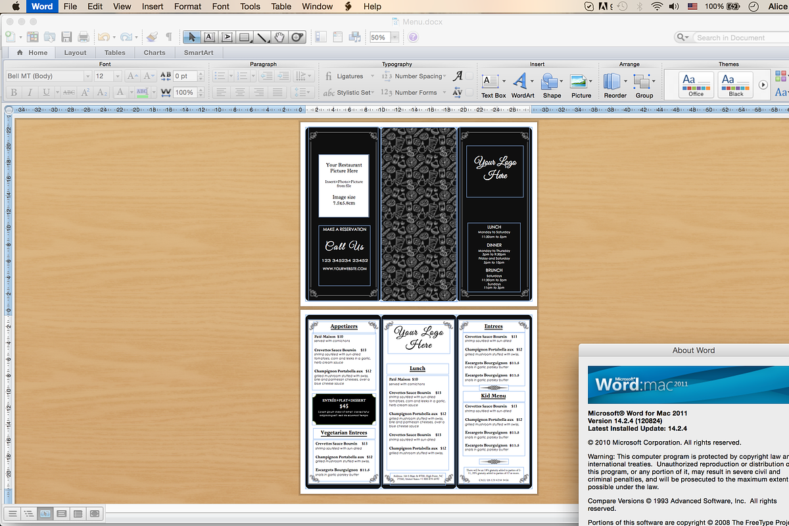Open the bullet list style dropdown
This screenshot has width=789, height=526.
(x=231, y=76)
